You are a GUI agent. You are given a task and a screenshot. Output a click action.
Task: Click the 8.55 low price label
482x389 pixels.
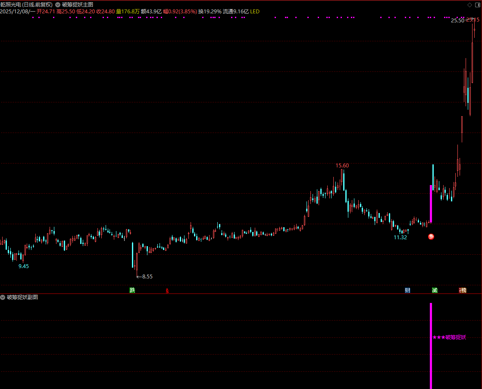coord(147,276)
